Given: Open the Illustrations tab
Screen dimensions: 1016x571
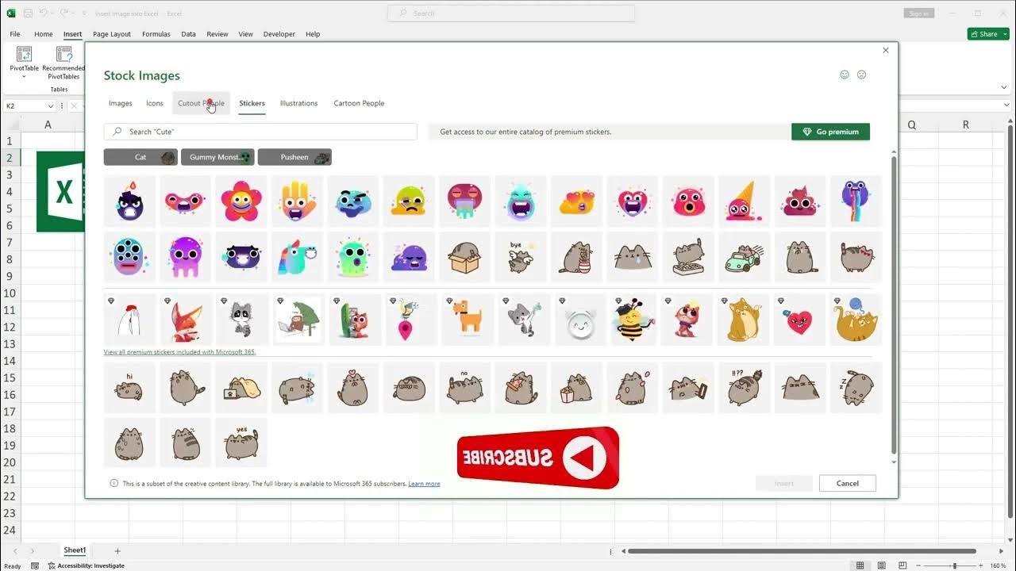Looking at the screenshot, I should (x=298, y=103).
